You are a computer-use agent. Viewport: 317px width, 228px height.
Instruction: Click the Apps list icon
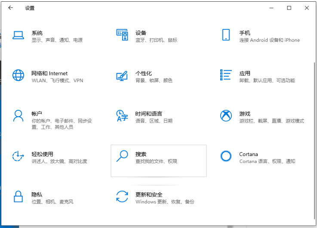pos(226,75)
